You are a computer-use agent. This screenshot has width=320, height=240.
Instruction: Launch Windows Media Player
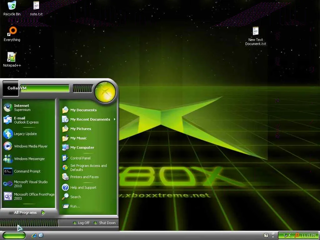point(28,146)
